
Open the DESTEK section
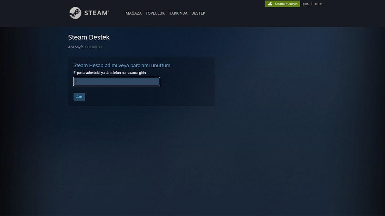[x=198, y=13]
